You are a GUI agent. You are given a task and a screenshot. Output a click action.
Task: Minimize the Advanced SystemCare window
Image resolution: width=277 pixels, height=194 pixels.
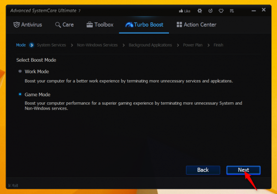tap(253, 11)
